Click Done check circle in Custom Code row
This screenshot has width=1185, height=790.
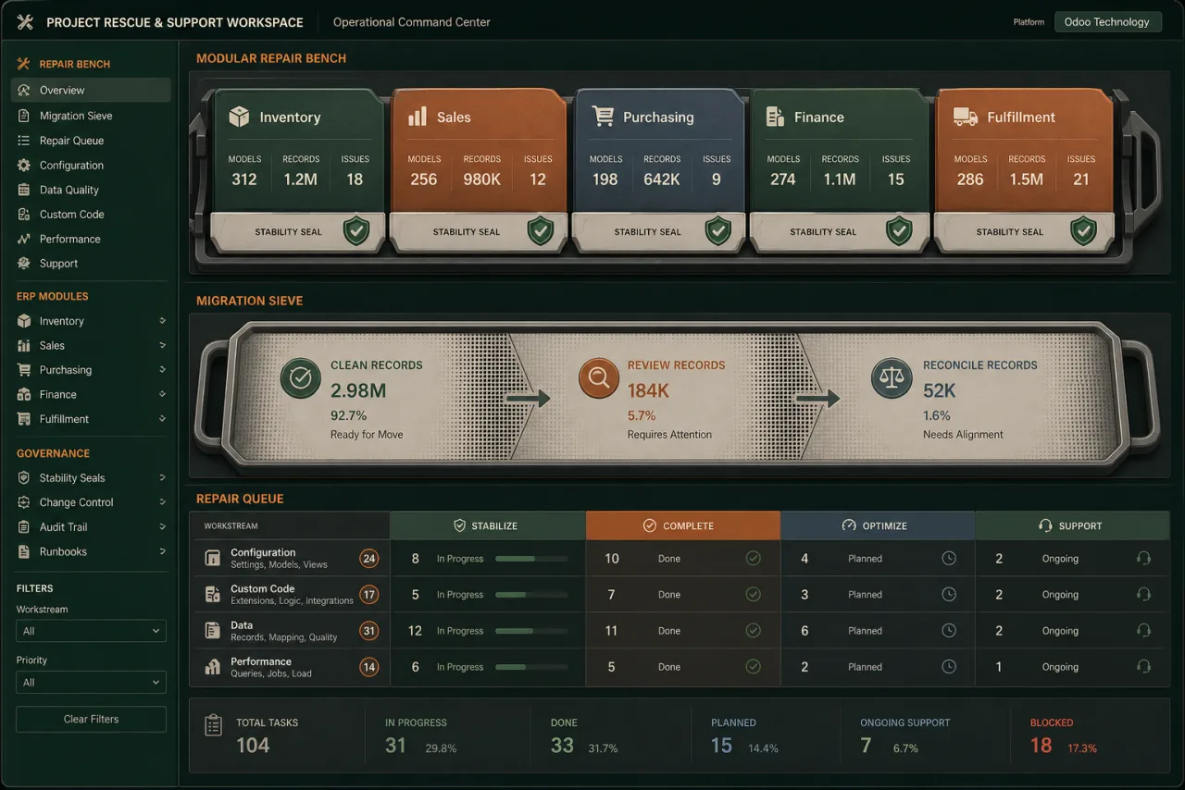click(754, 594)
